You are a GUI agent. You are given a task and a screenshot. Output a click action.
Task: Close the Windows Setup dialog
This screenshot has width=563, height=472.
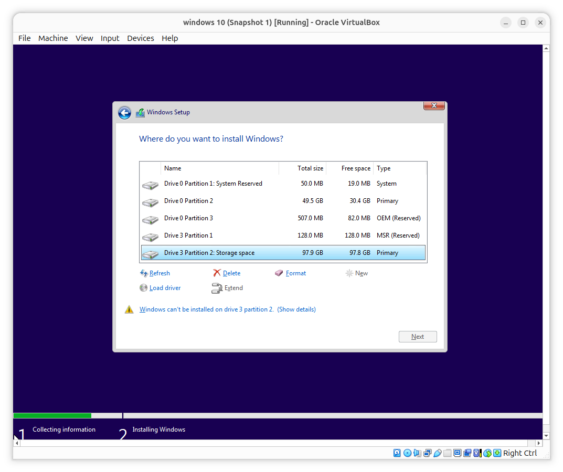click(434, 105)
